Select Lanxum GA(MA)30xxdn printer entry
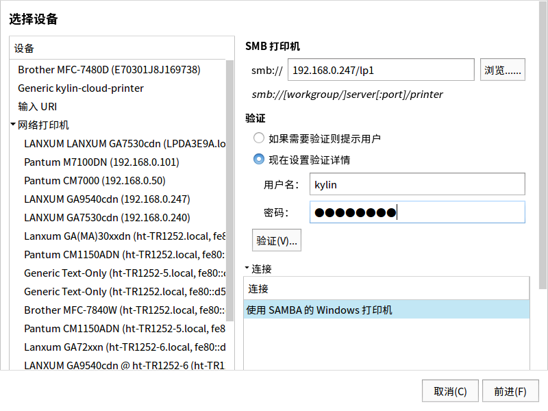 point(118,236)
